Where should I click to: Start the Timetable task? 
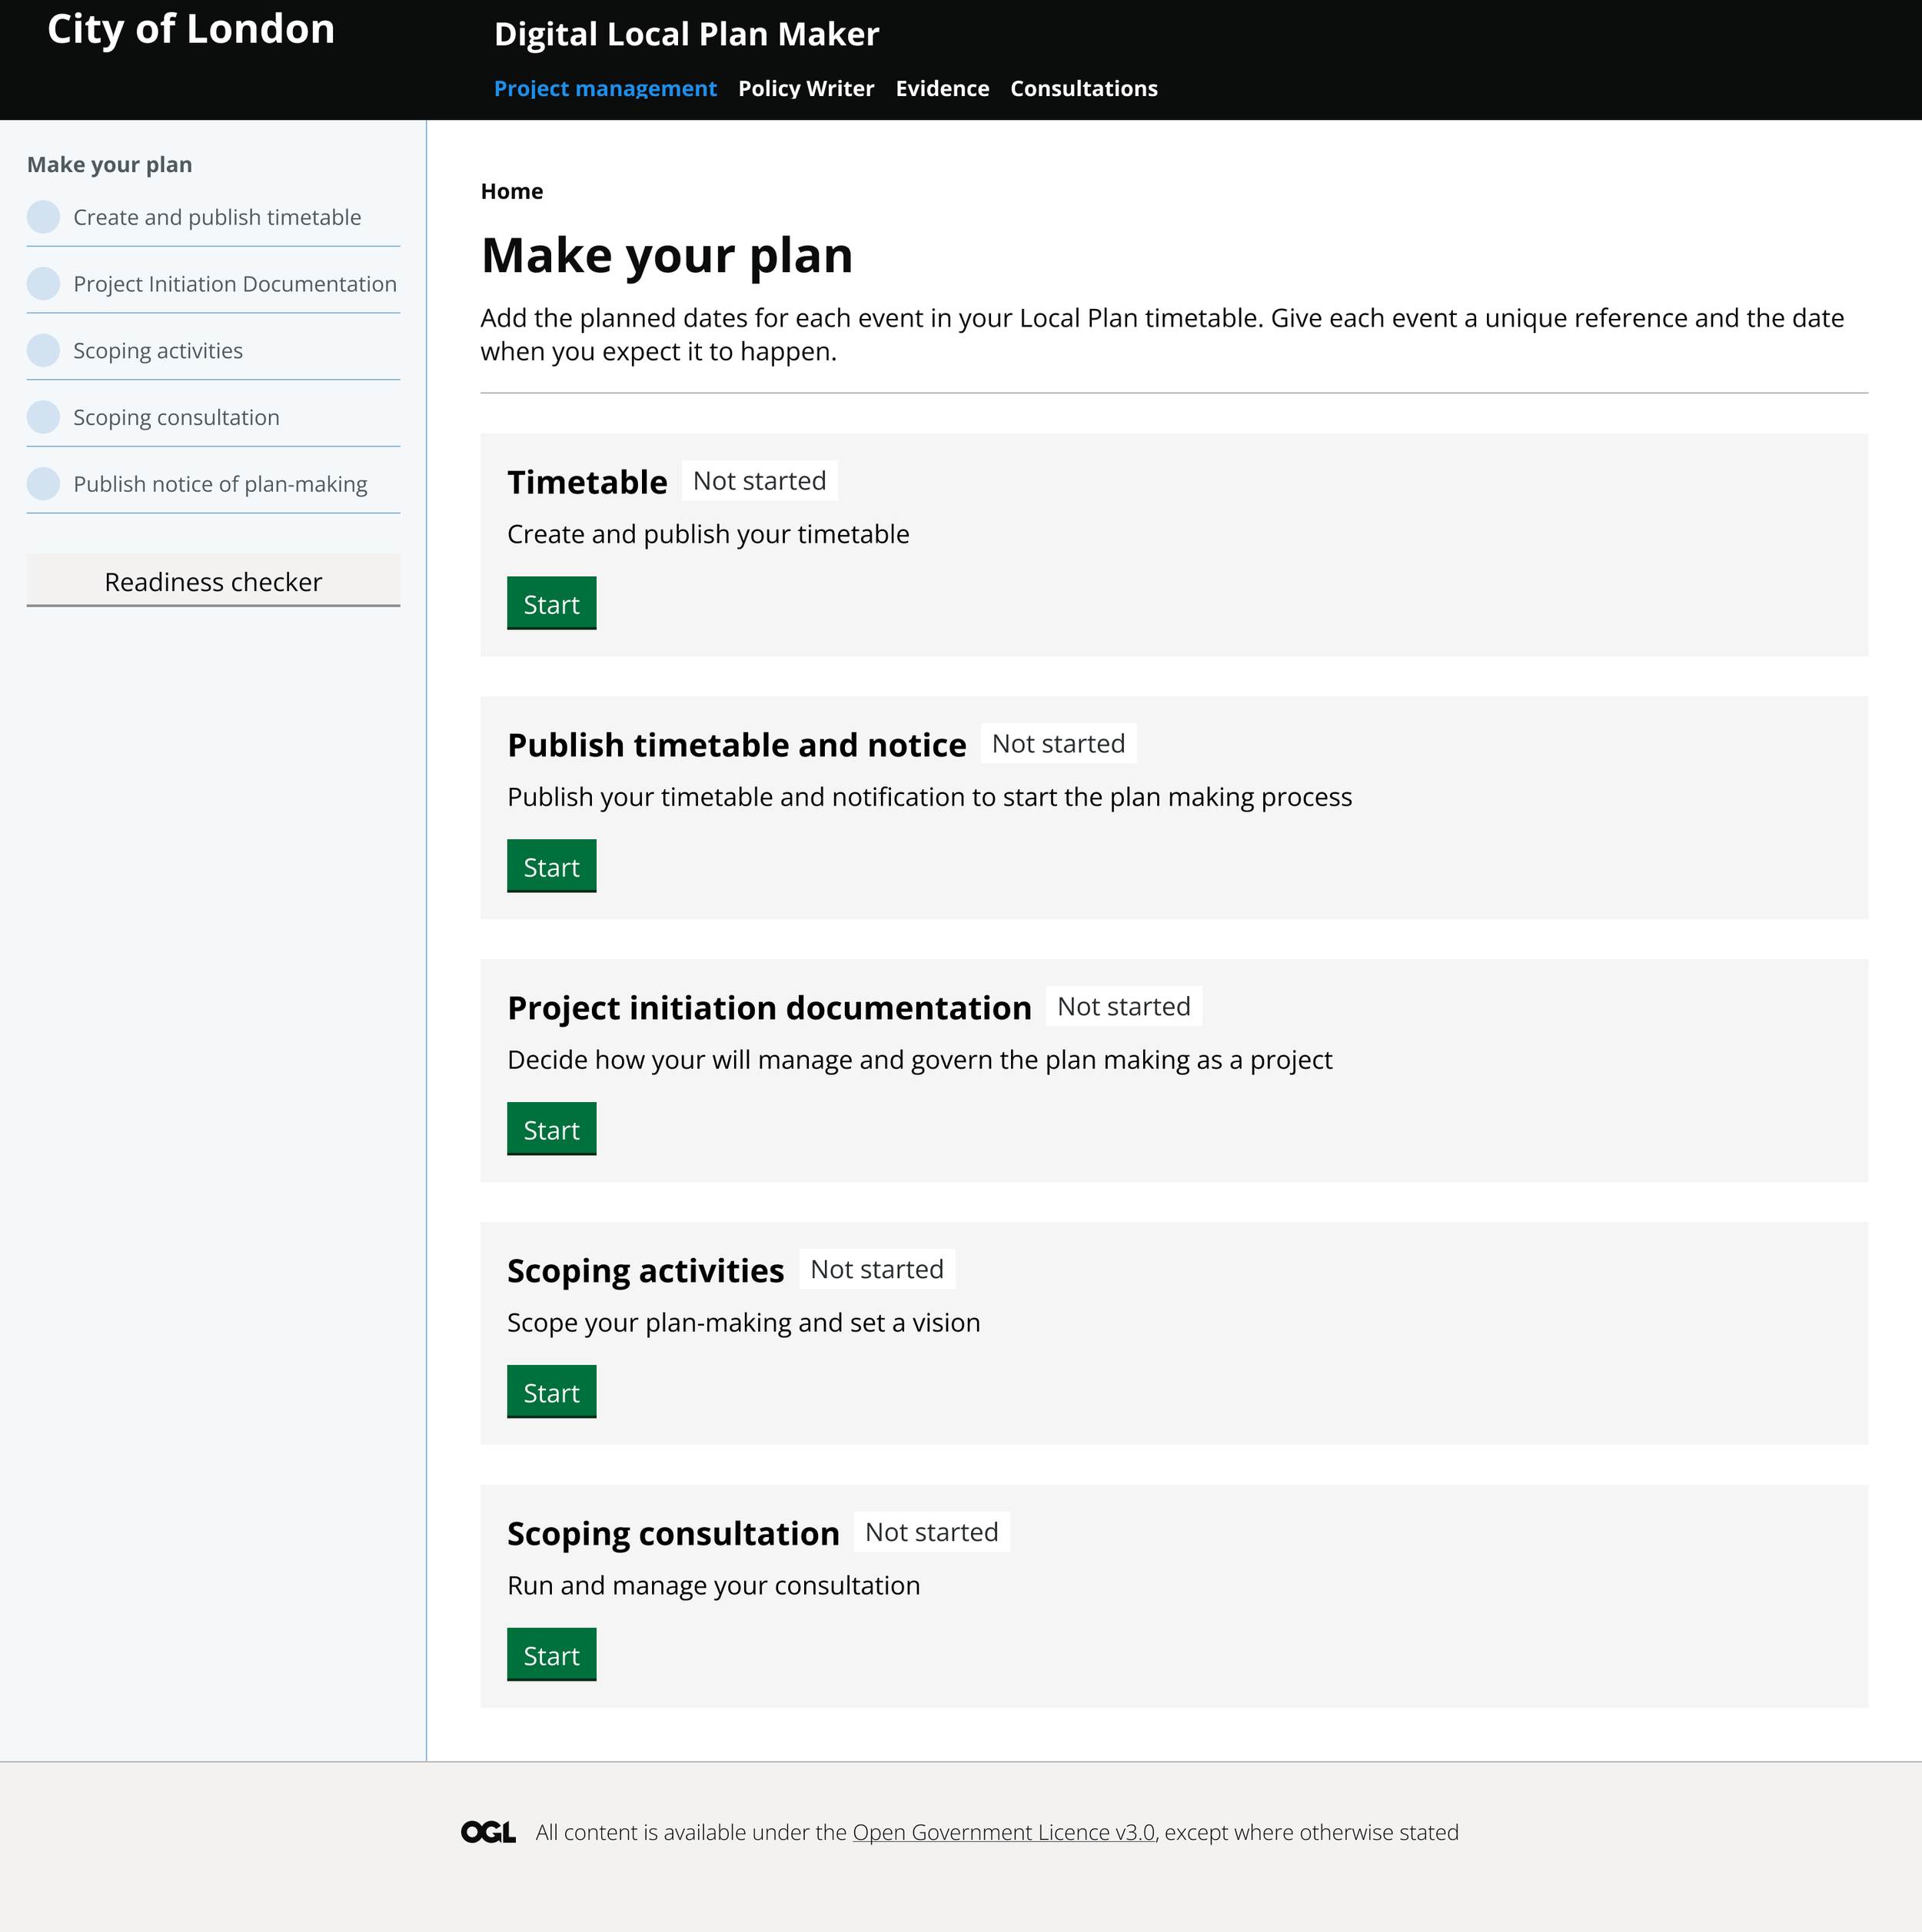tap(551, 603)
